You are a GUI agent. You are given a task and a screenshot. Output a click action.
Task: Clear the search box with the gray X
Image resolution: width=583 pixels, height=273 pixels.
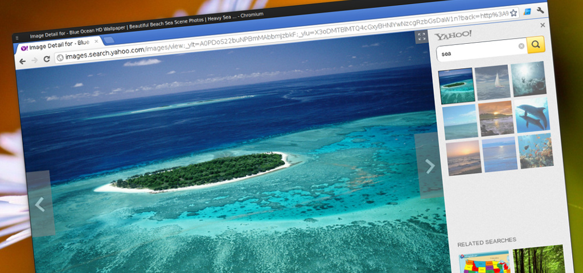point(522,46)
